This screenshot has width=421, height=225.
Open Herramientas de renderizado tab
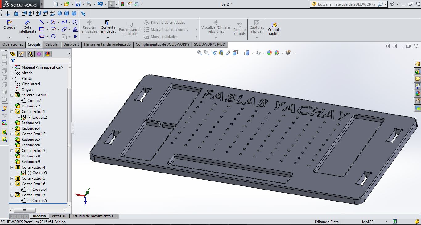point(107,44)
